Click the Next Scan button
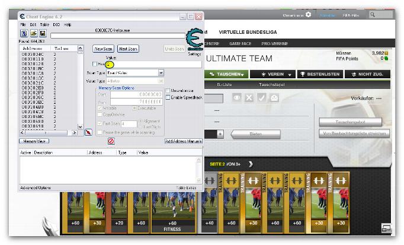 (127, 49)
